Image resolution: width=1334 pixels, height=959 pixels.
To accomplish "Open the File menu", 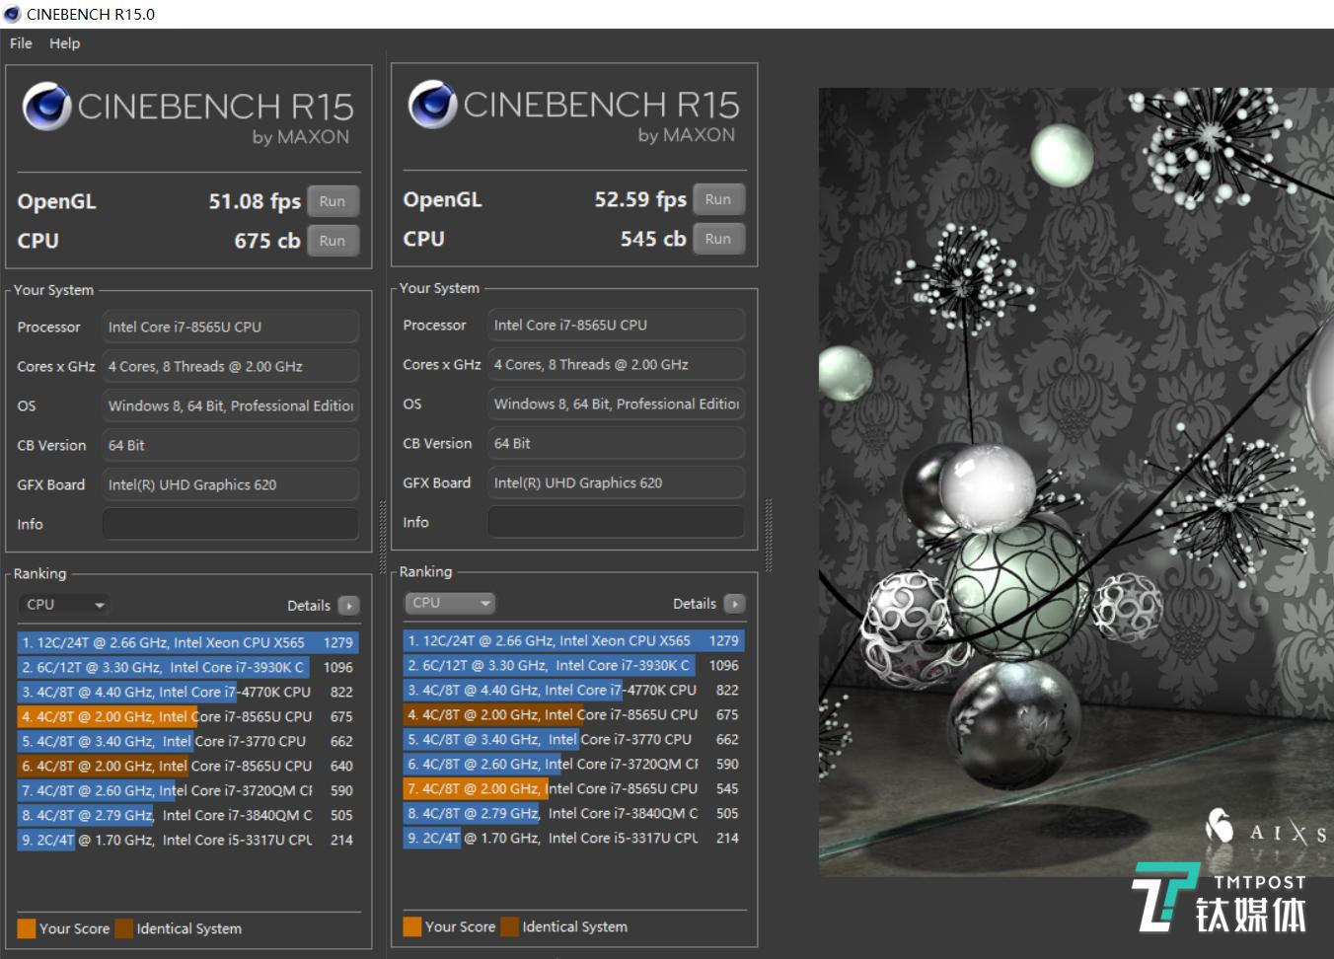I will tap(20, 43).
